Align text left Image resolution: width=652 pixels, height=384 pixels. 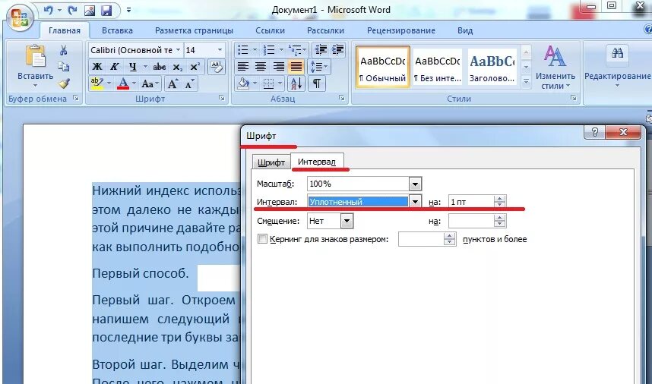(243, 67)
